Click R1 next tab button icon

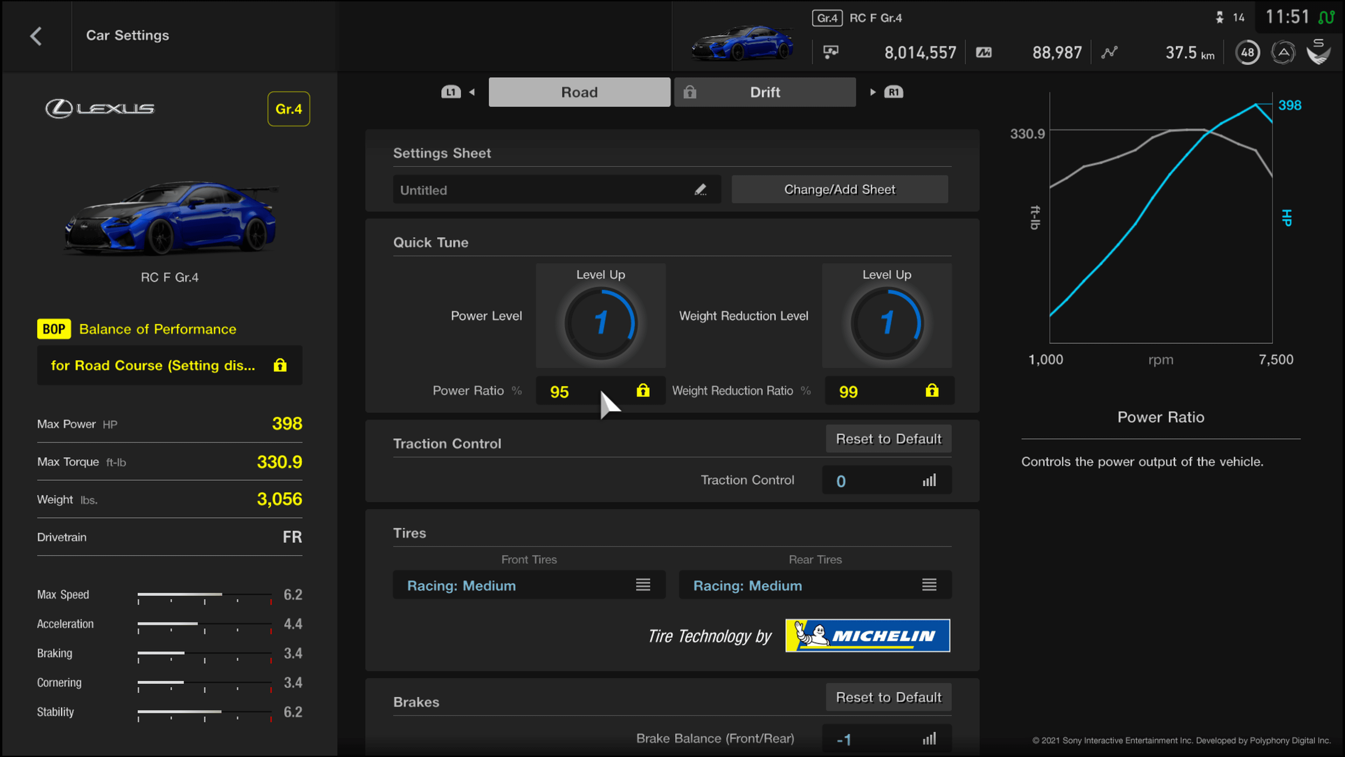click(894, 92)
